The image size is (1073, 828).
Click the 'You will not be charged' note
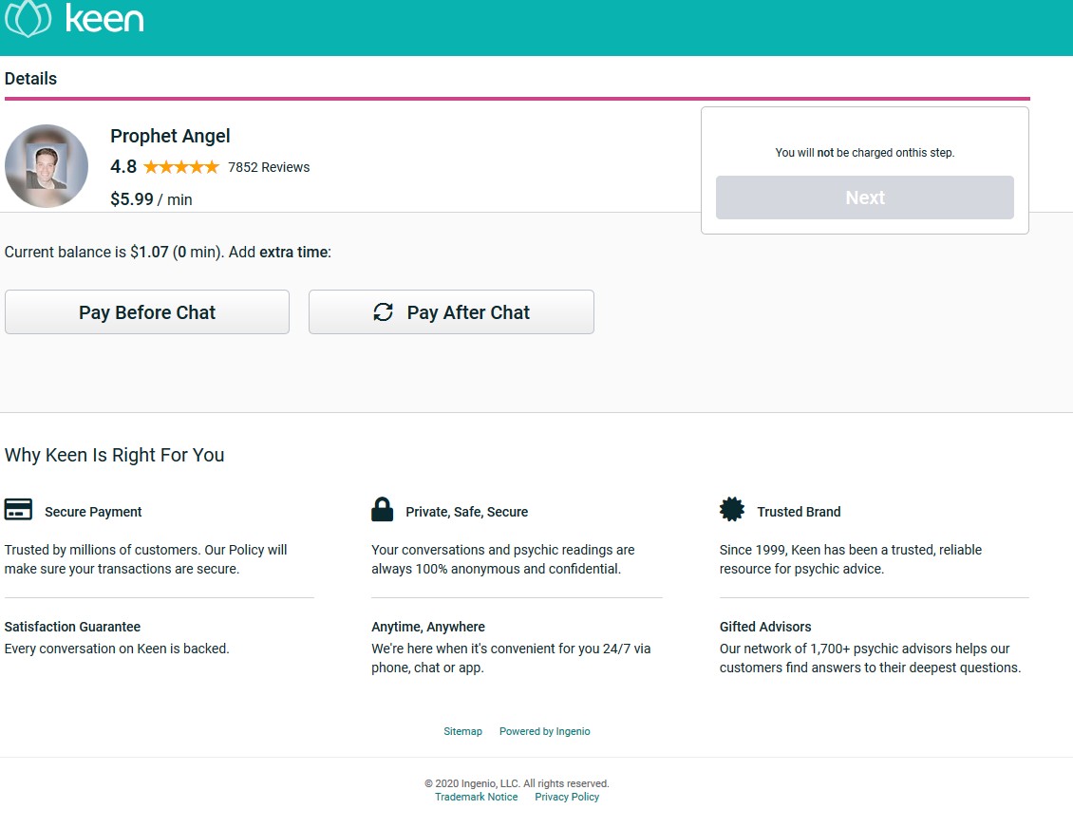[x=864, y=153]
